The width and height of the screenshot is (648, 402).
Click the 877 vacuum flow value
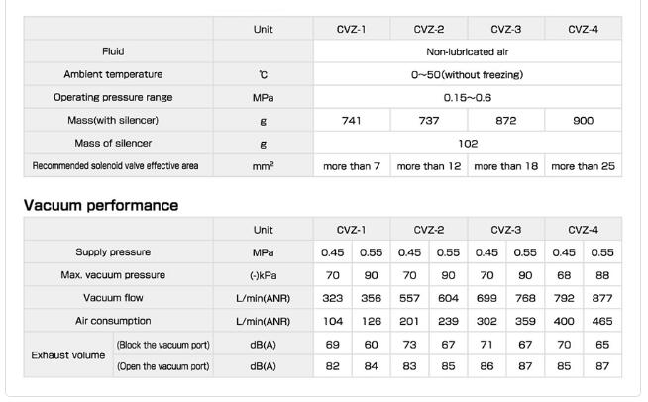tap(602, 298)
